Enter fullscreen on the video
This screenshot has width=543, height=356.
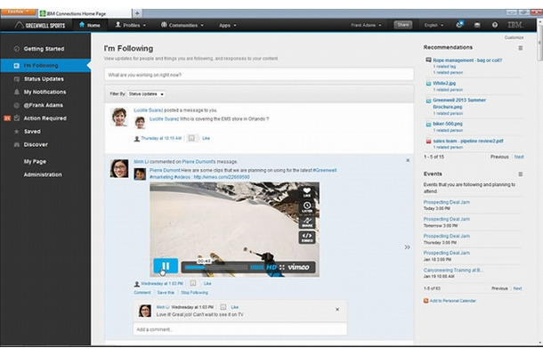tap(282, 267)
